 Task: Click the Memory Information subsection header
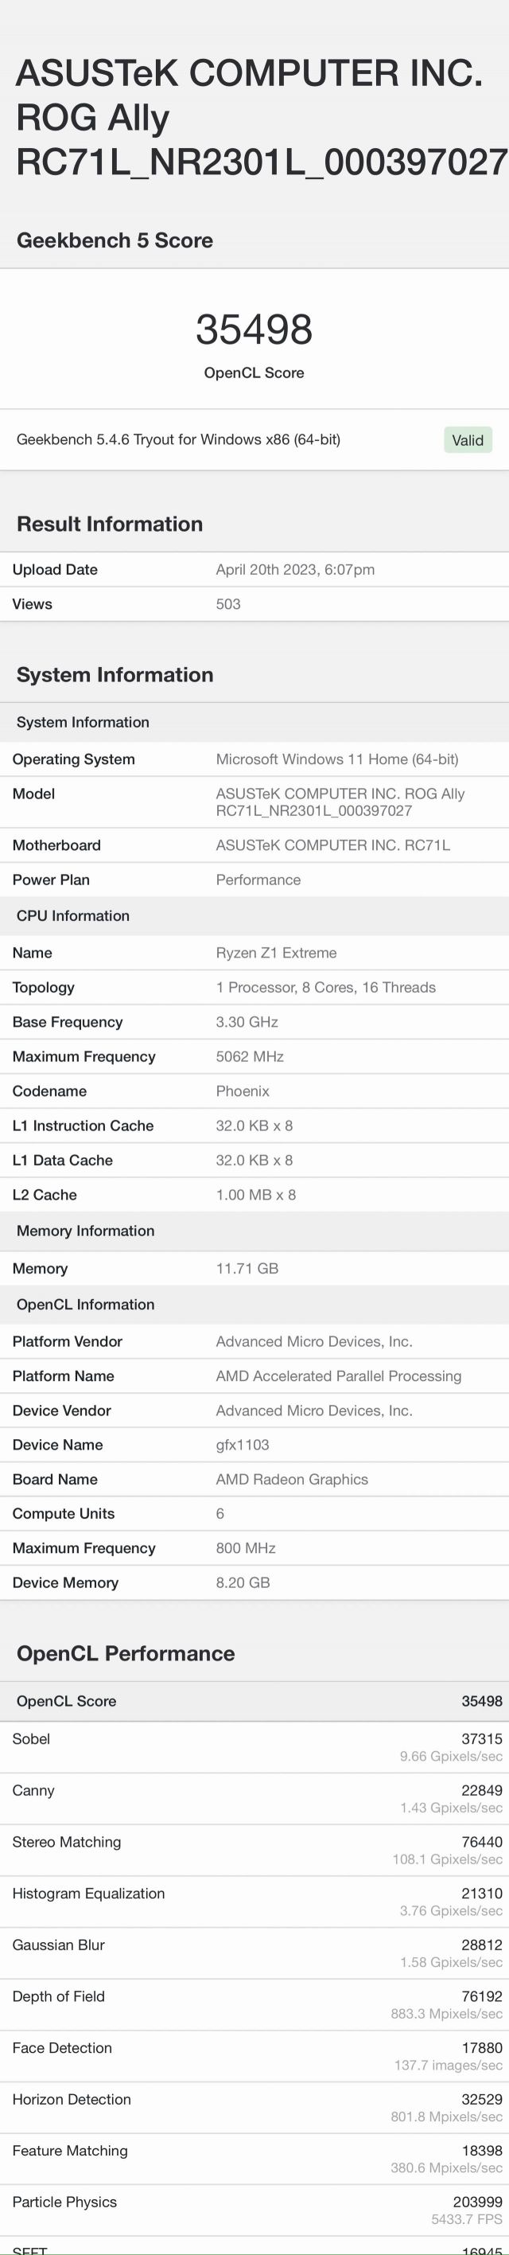85,1231
